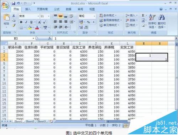This screenshot has height=135, width=178.
Task: Open conditional formatting menu
Action: coord(108,15)
